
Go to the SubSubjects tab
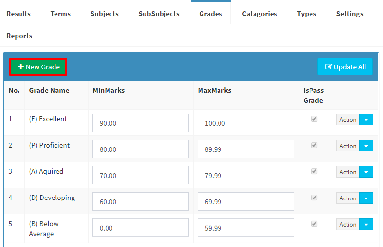click(159, 14)
